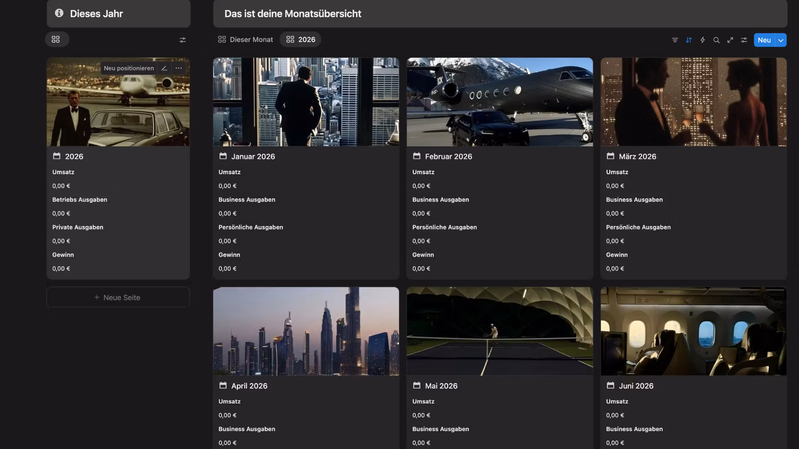Click the Neue Seite button

point(118,297)
